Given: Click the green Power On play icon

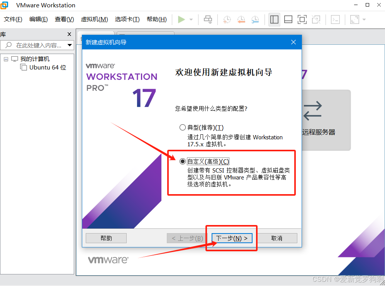Looking at the screenshot, I should [181, 19].
